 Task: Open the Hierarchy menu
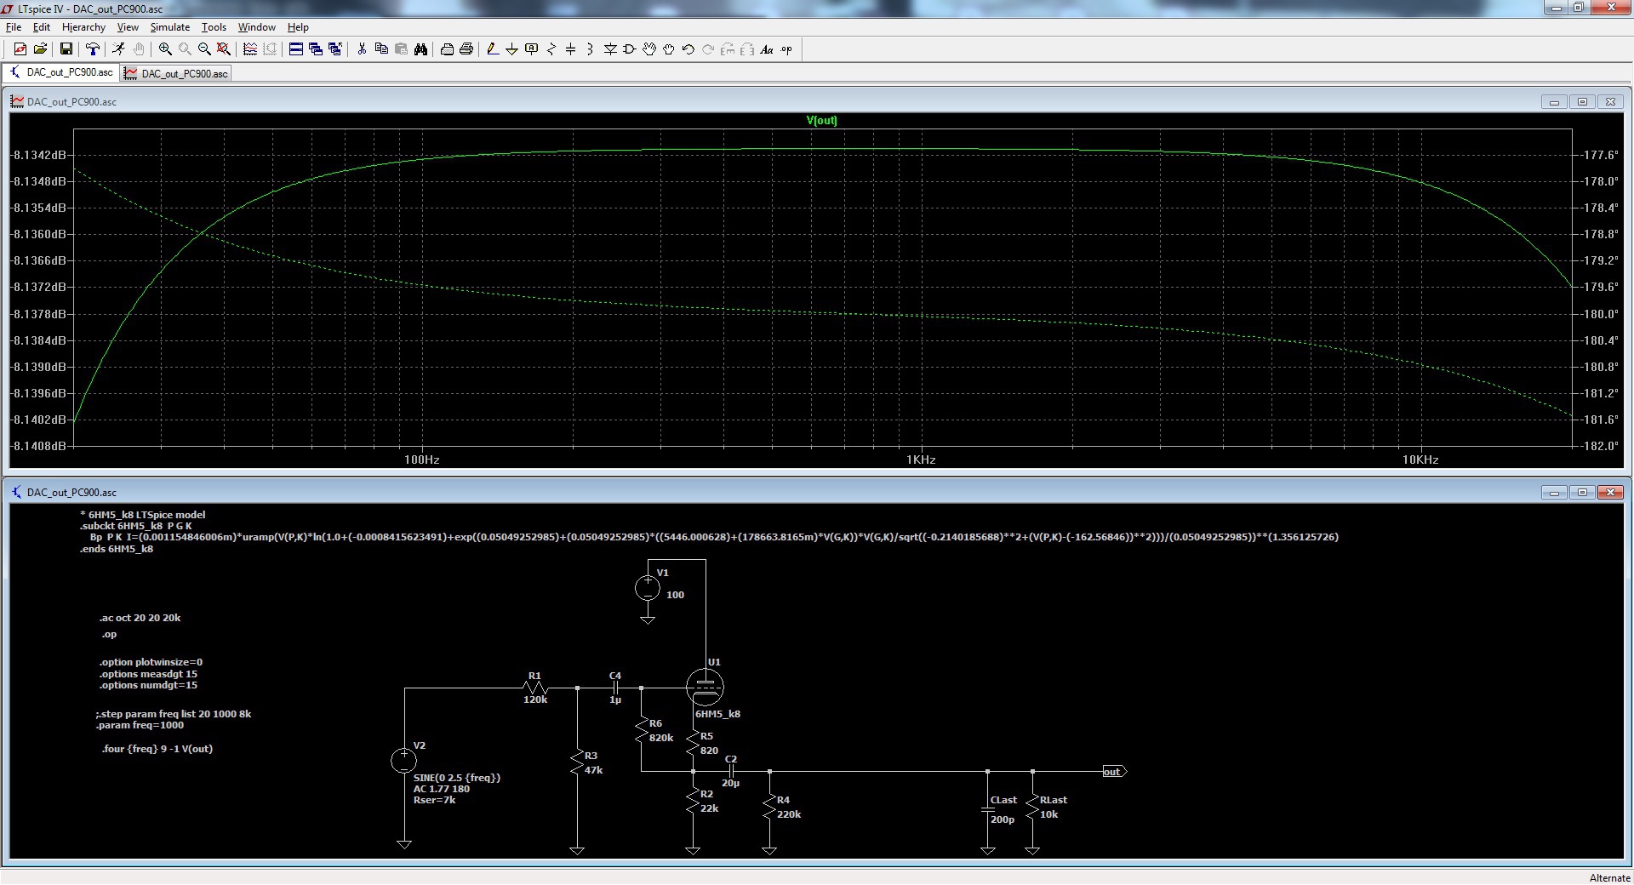coord(83,27)
